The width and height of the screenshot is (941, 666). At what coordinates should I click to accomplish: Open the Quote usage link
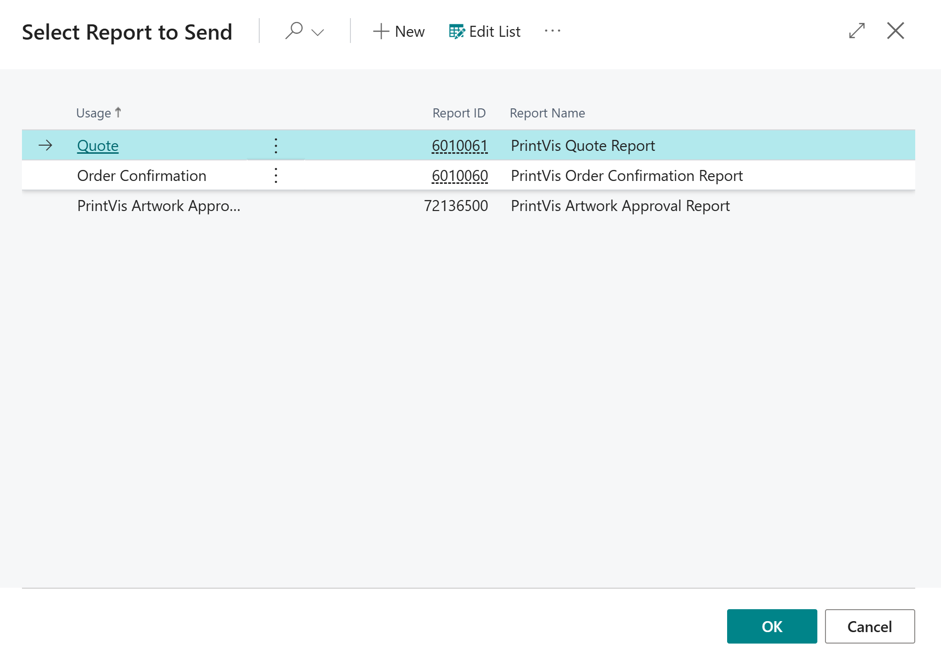tap(98, 146)
